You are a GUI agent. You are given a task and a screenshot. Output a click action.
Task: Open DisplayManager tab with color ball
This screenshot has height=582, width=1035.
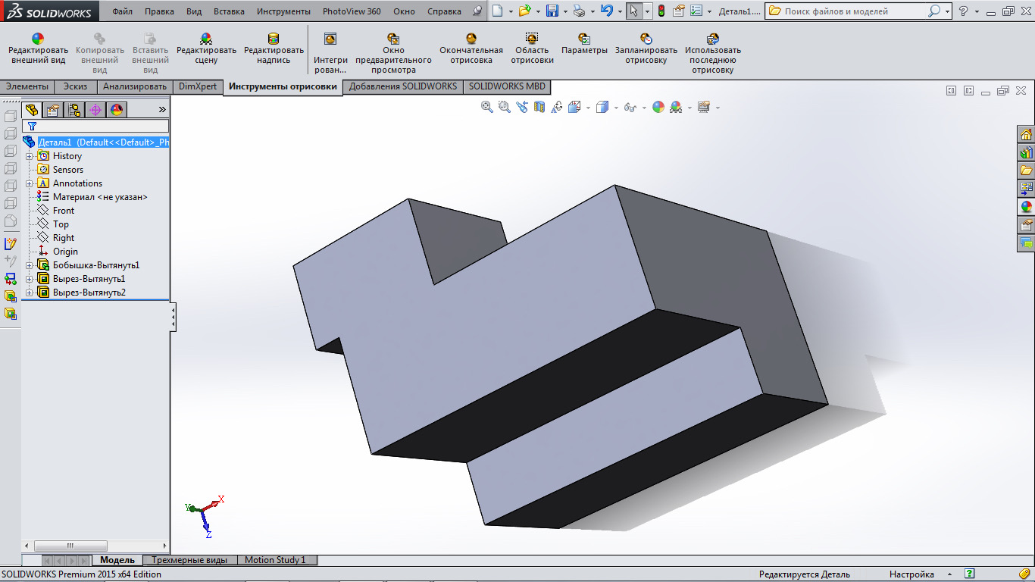pyautogui.click(x=116, y=110)
